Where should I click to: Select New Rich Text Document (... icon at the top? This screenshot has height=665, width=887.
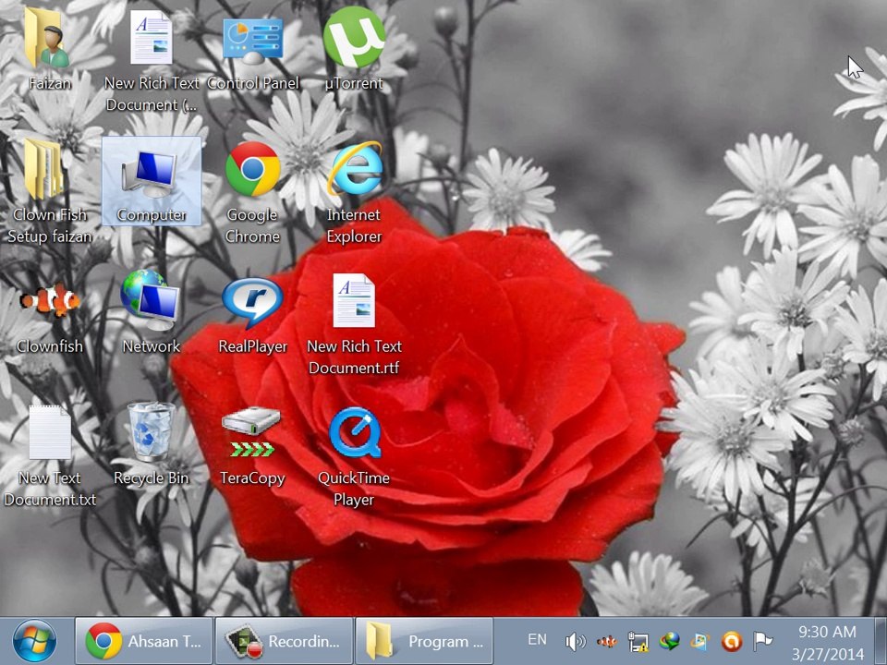[152, 61]
